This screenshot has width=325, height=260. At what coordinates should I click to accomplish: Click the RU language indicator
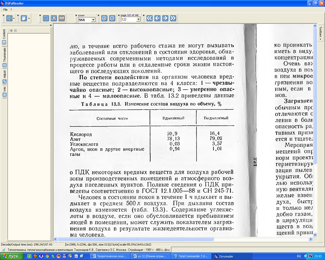click(x=299, y=256)
